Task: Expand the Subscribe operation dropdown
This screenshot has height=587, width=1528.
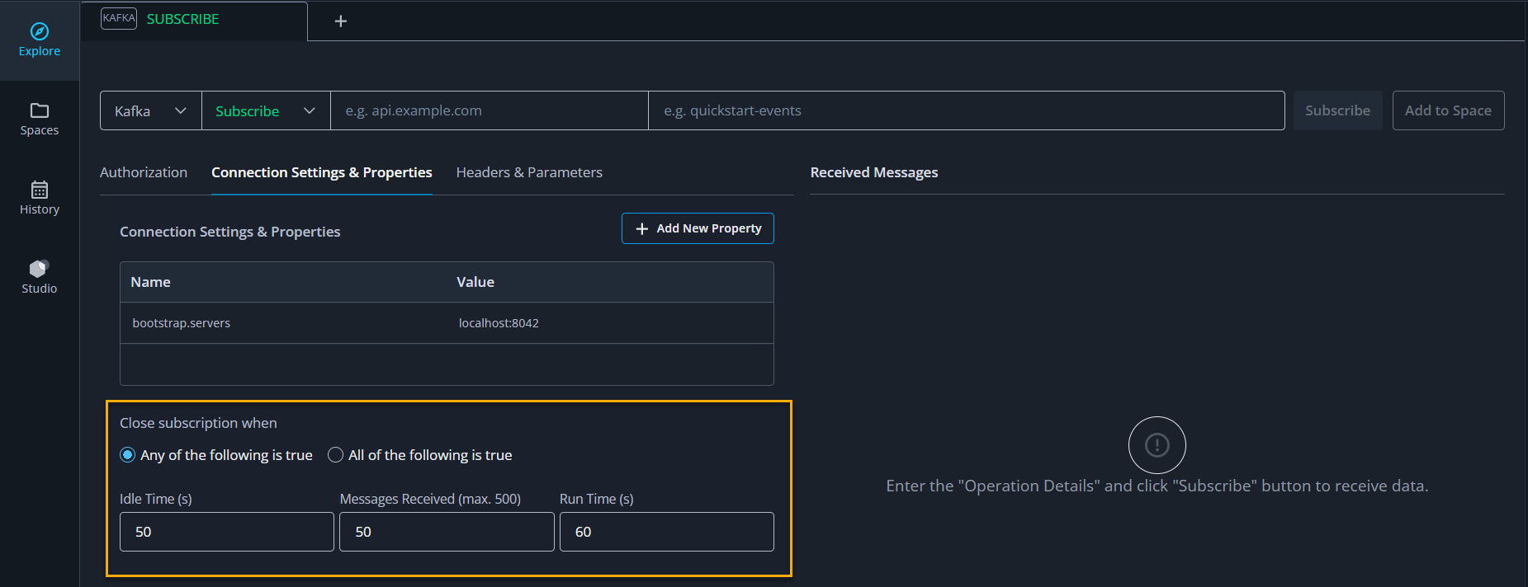Action: 266,110
